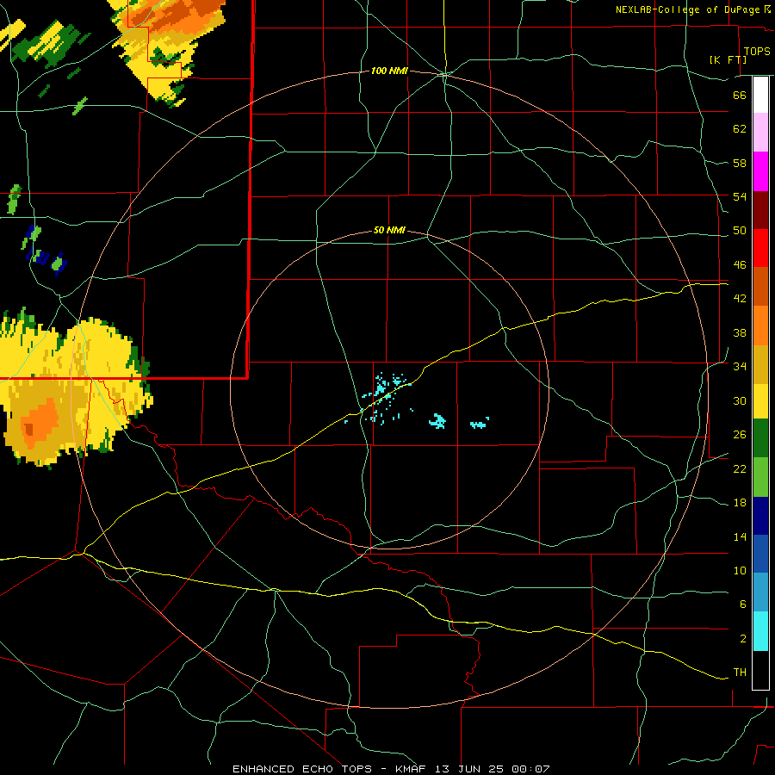775x775 pixels.
Task: Click the '42' legend value
Action: [x=740, y=299]
